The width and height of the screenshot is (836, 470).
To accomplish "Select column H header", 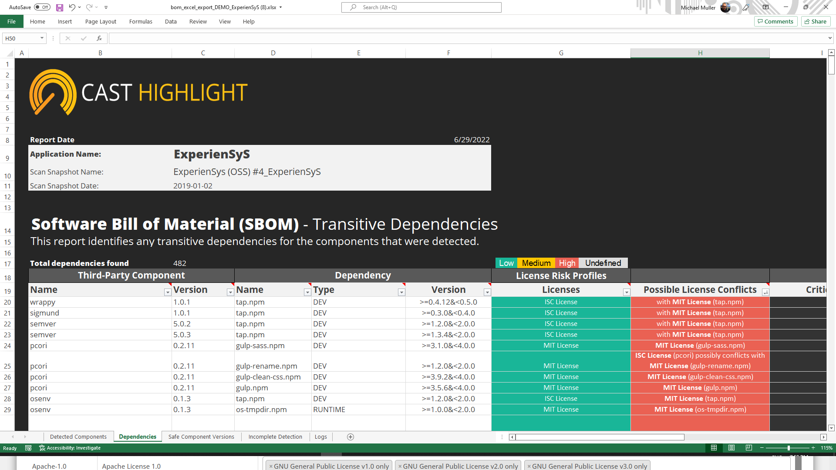I will click(700, 53).
